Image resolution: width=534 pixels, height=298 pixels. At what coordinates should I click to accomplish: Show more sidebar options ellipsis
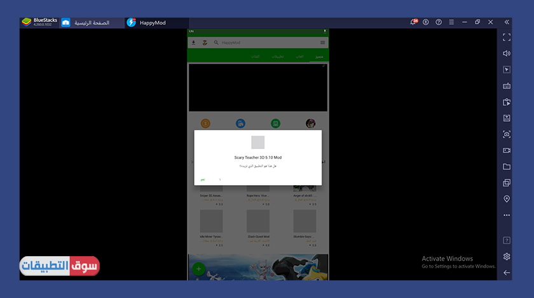click(507, 215)
